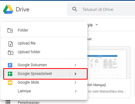Select Google Dokumen in the menu
Screen dimensions: 135x104
44,65
